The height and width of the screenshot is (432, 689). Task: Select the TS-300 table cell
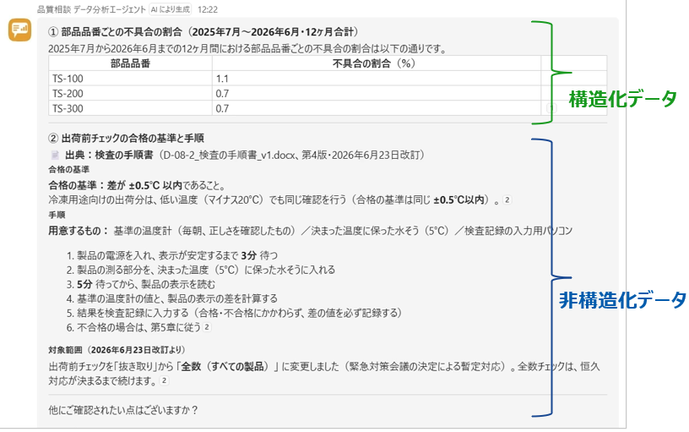tap(131, 108)
